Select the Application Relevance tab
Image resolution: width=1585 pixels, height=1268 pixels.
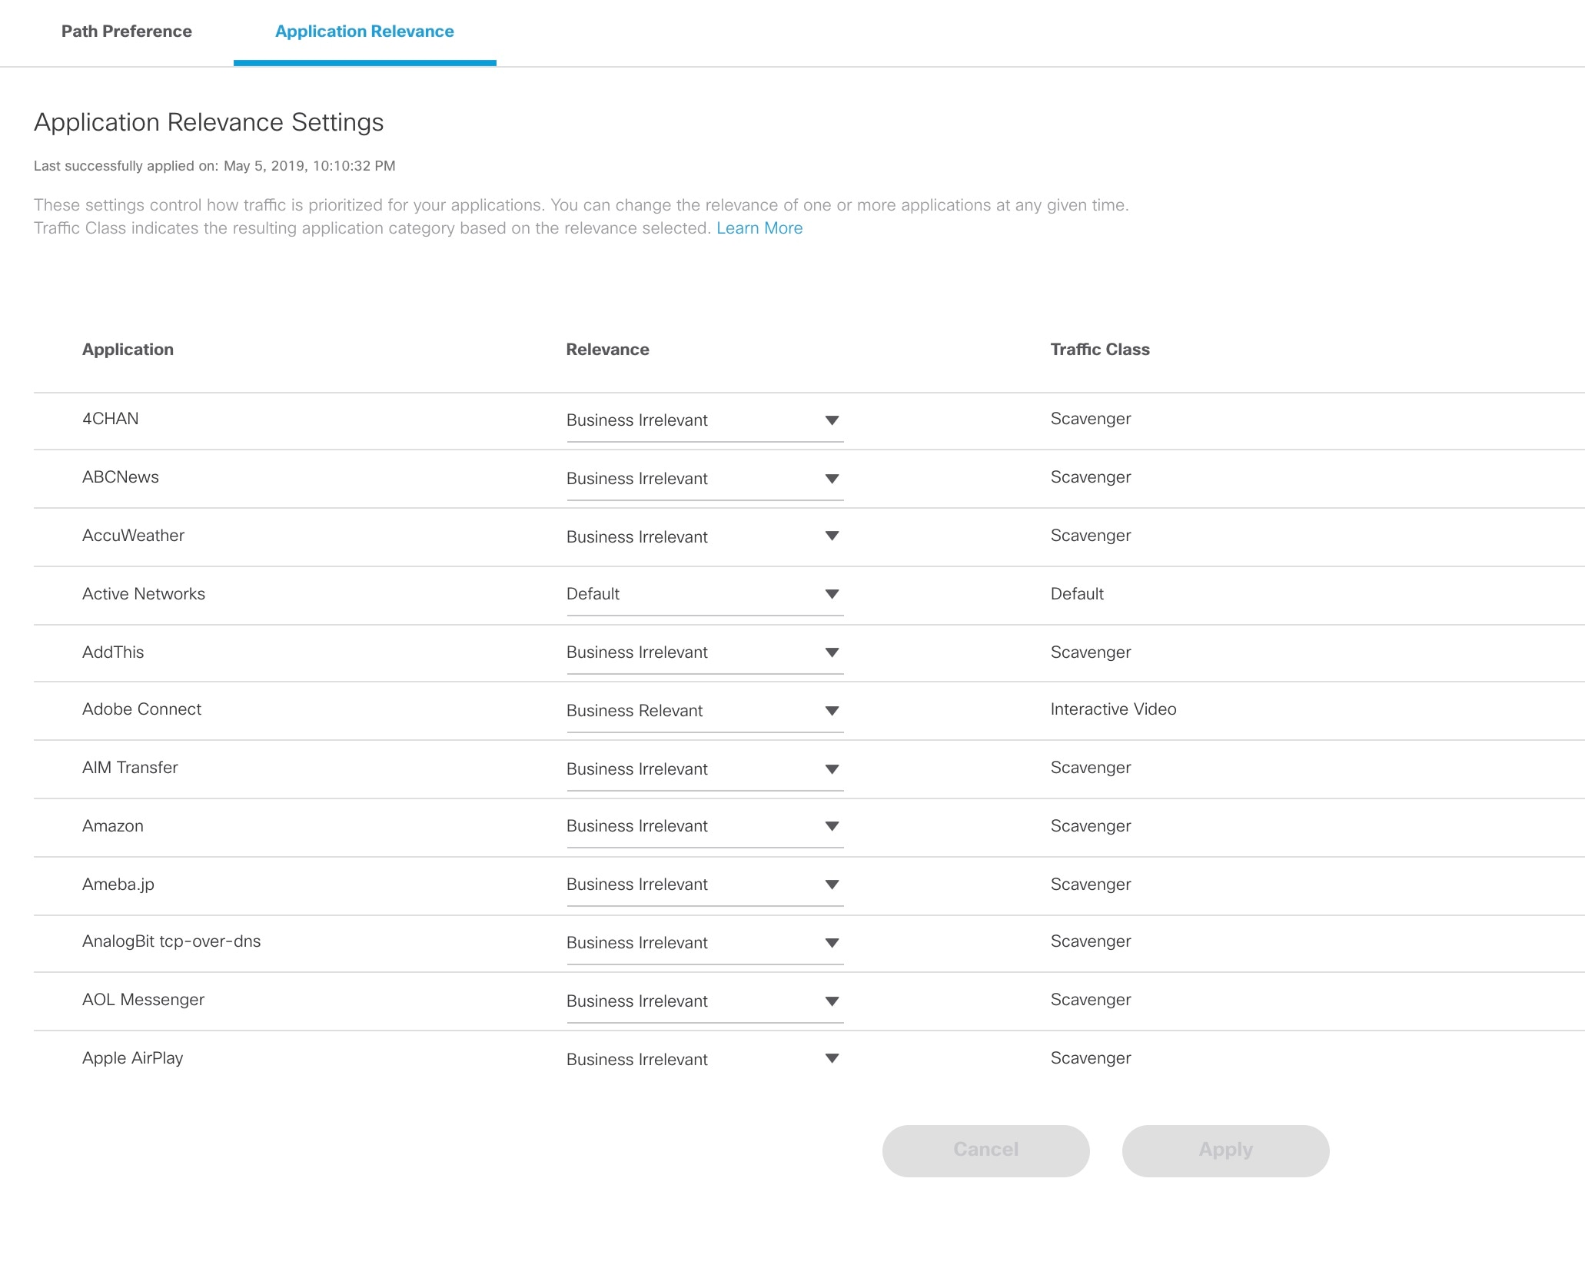[x=364, y=32]
